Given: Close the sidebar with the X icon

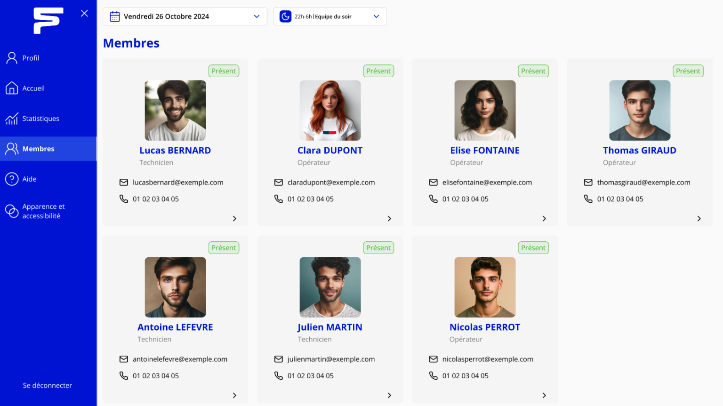Looking at the screenshot, I should (x=84, y=13).
